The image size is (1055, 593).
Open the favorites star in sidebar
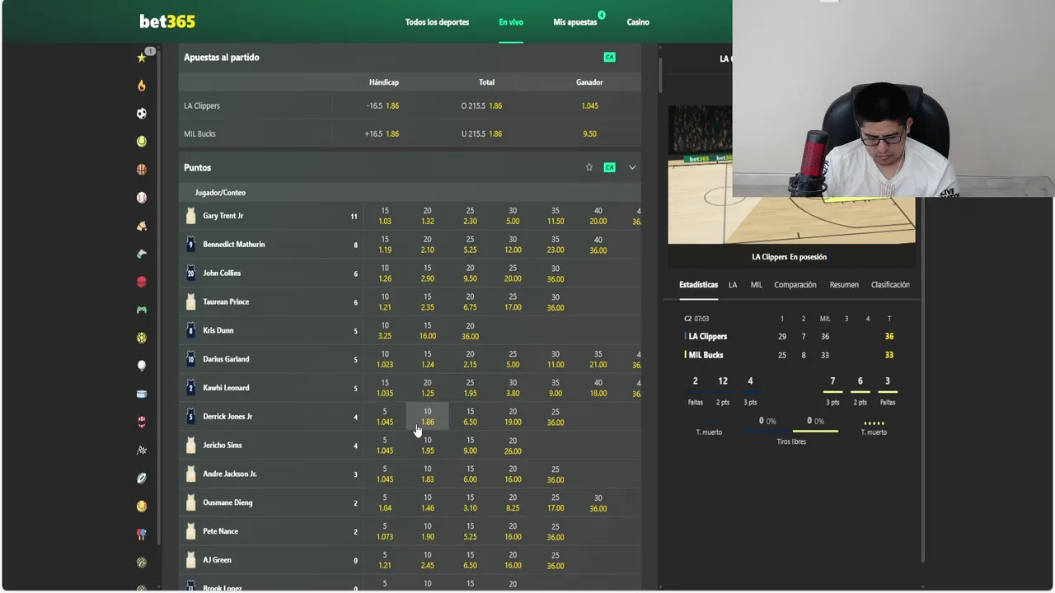click(x=142, y=57)
